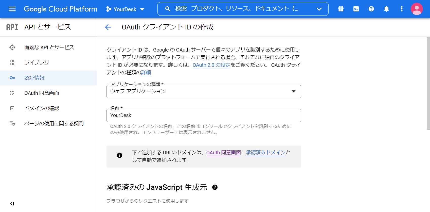This screenshot has width=430, height=212.
Task: Open アプリケーションの種類 dropdown
Action: [204, 91]
